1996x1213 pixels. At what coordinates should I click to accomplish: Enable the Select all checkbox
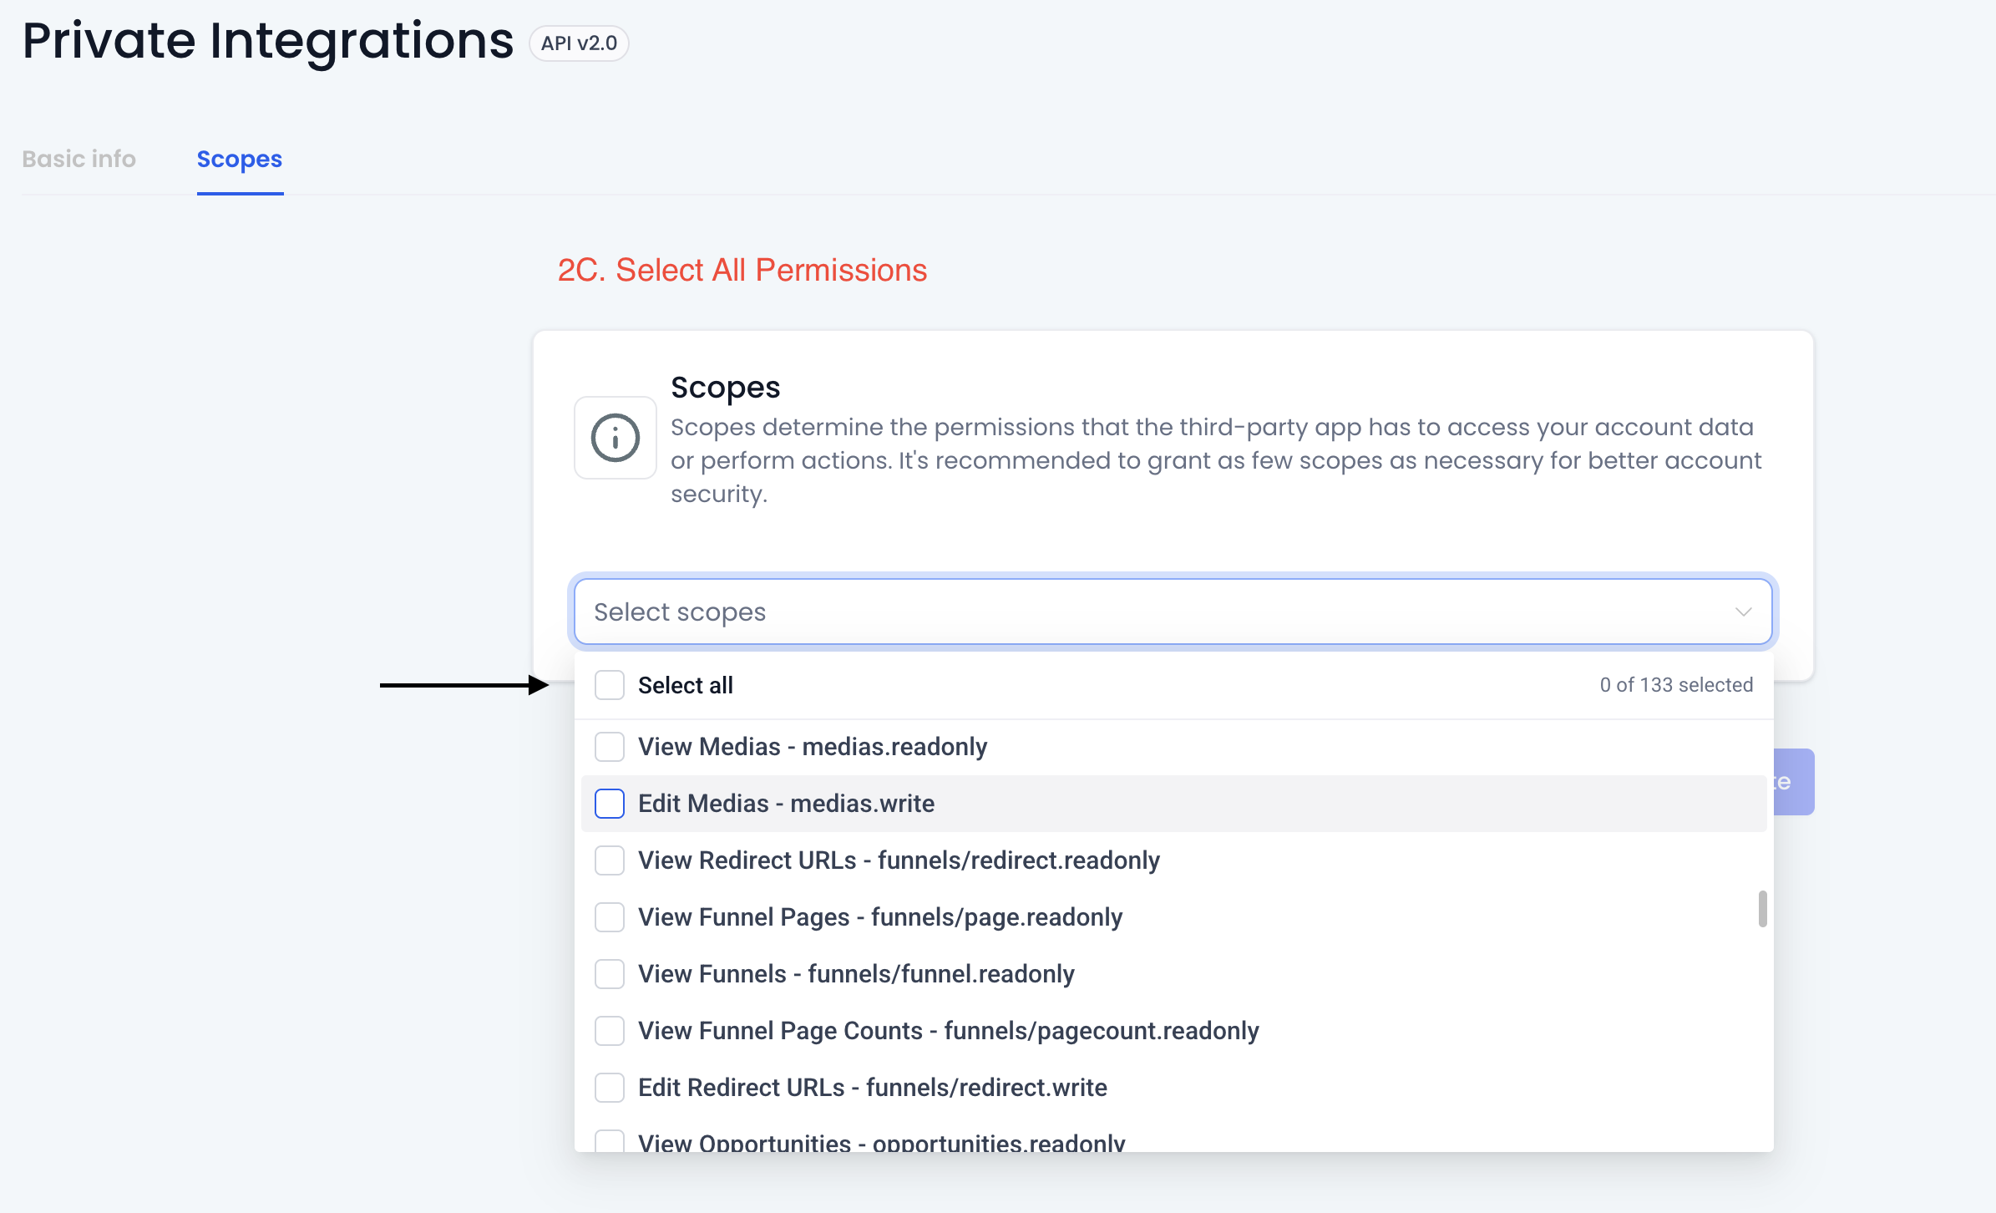coord(609,684)
